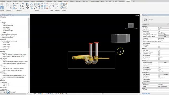The width and height of the screenshot is (169, 95).
Task: Click the Paste clipboard icon
Action: [7, 4]
